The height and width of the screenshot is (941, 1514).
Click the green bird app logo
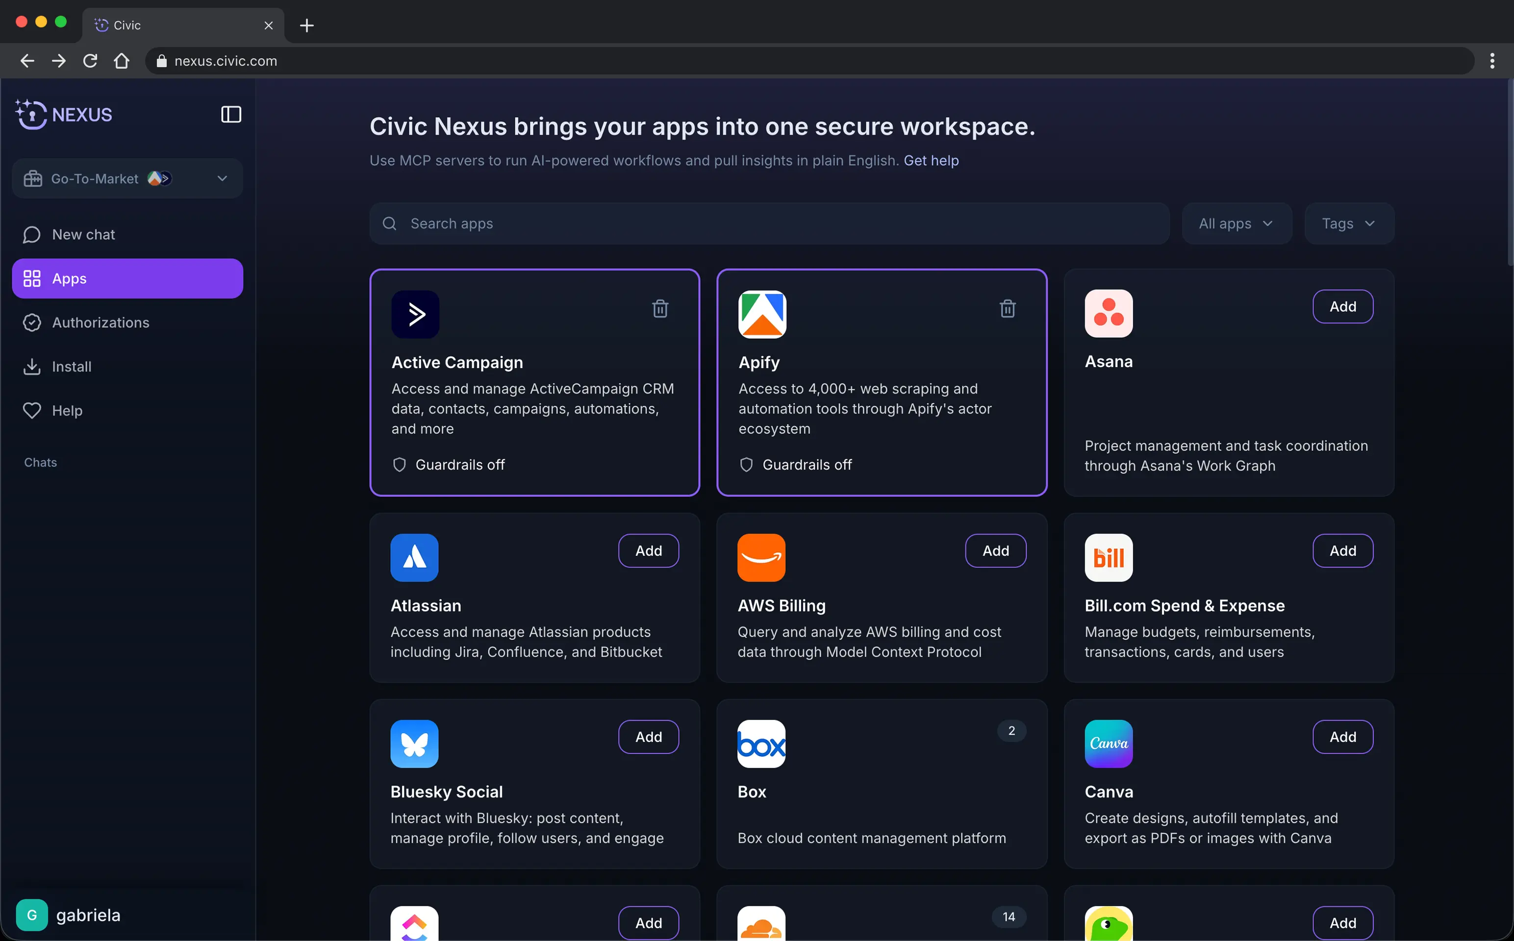[x=1108, y=923]
